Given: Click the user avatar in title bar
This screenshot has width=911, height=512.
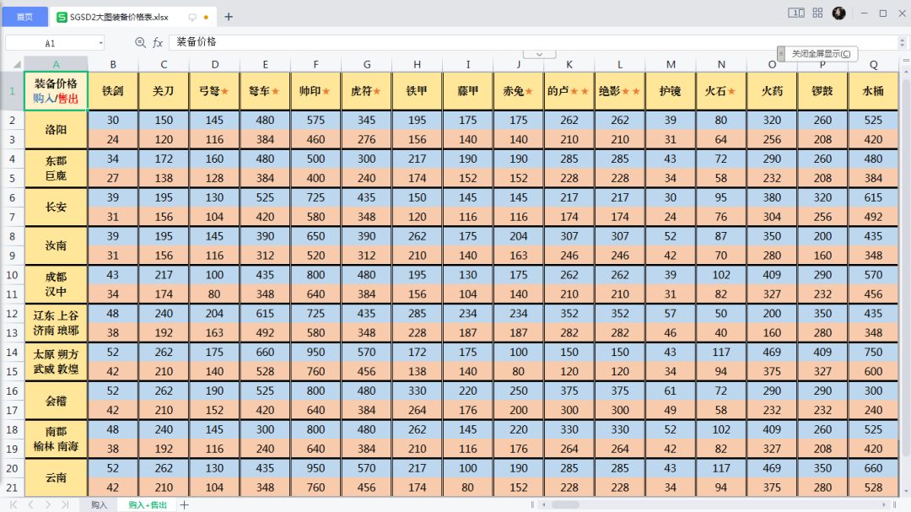Looking at the screenshot, I should coord(838,13).
